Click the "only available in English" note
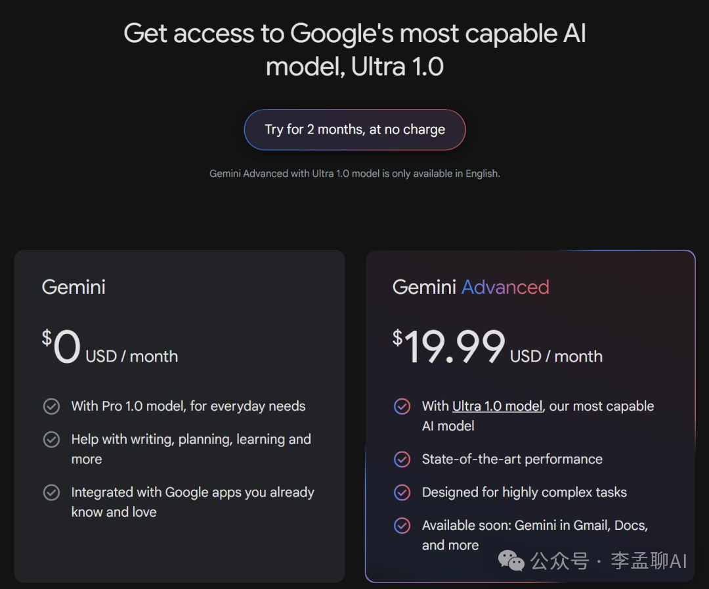 tap(354, 174)
